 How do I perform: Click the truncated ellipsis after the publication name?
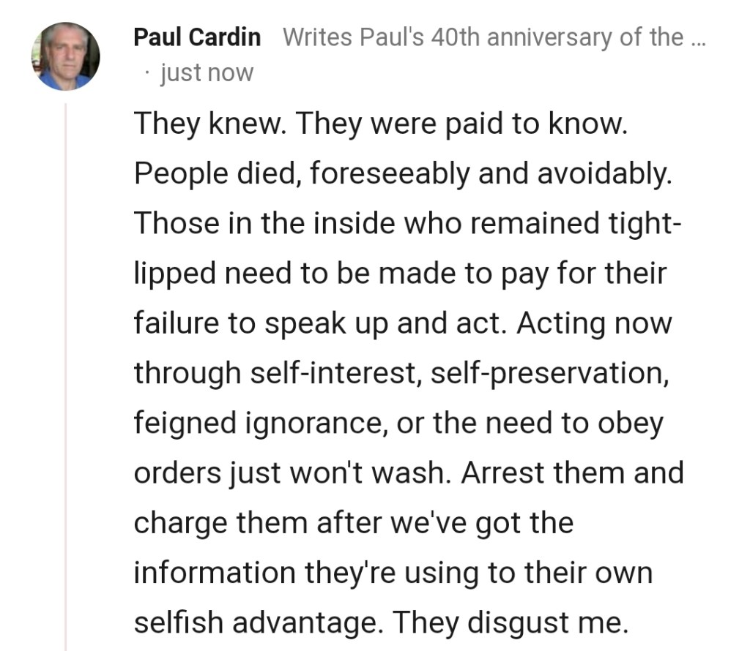tap(698, 37)
